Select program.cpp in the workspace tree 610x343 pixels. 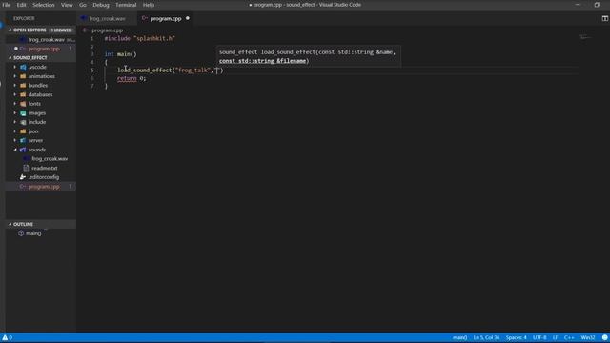pos(44,187)
